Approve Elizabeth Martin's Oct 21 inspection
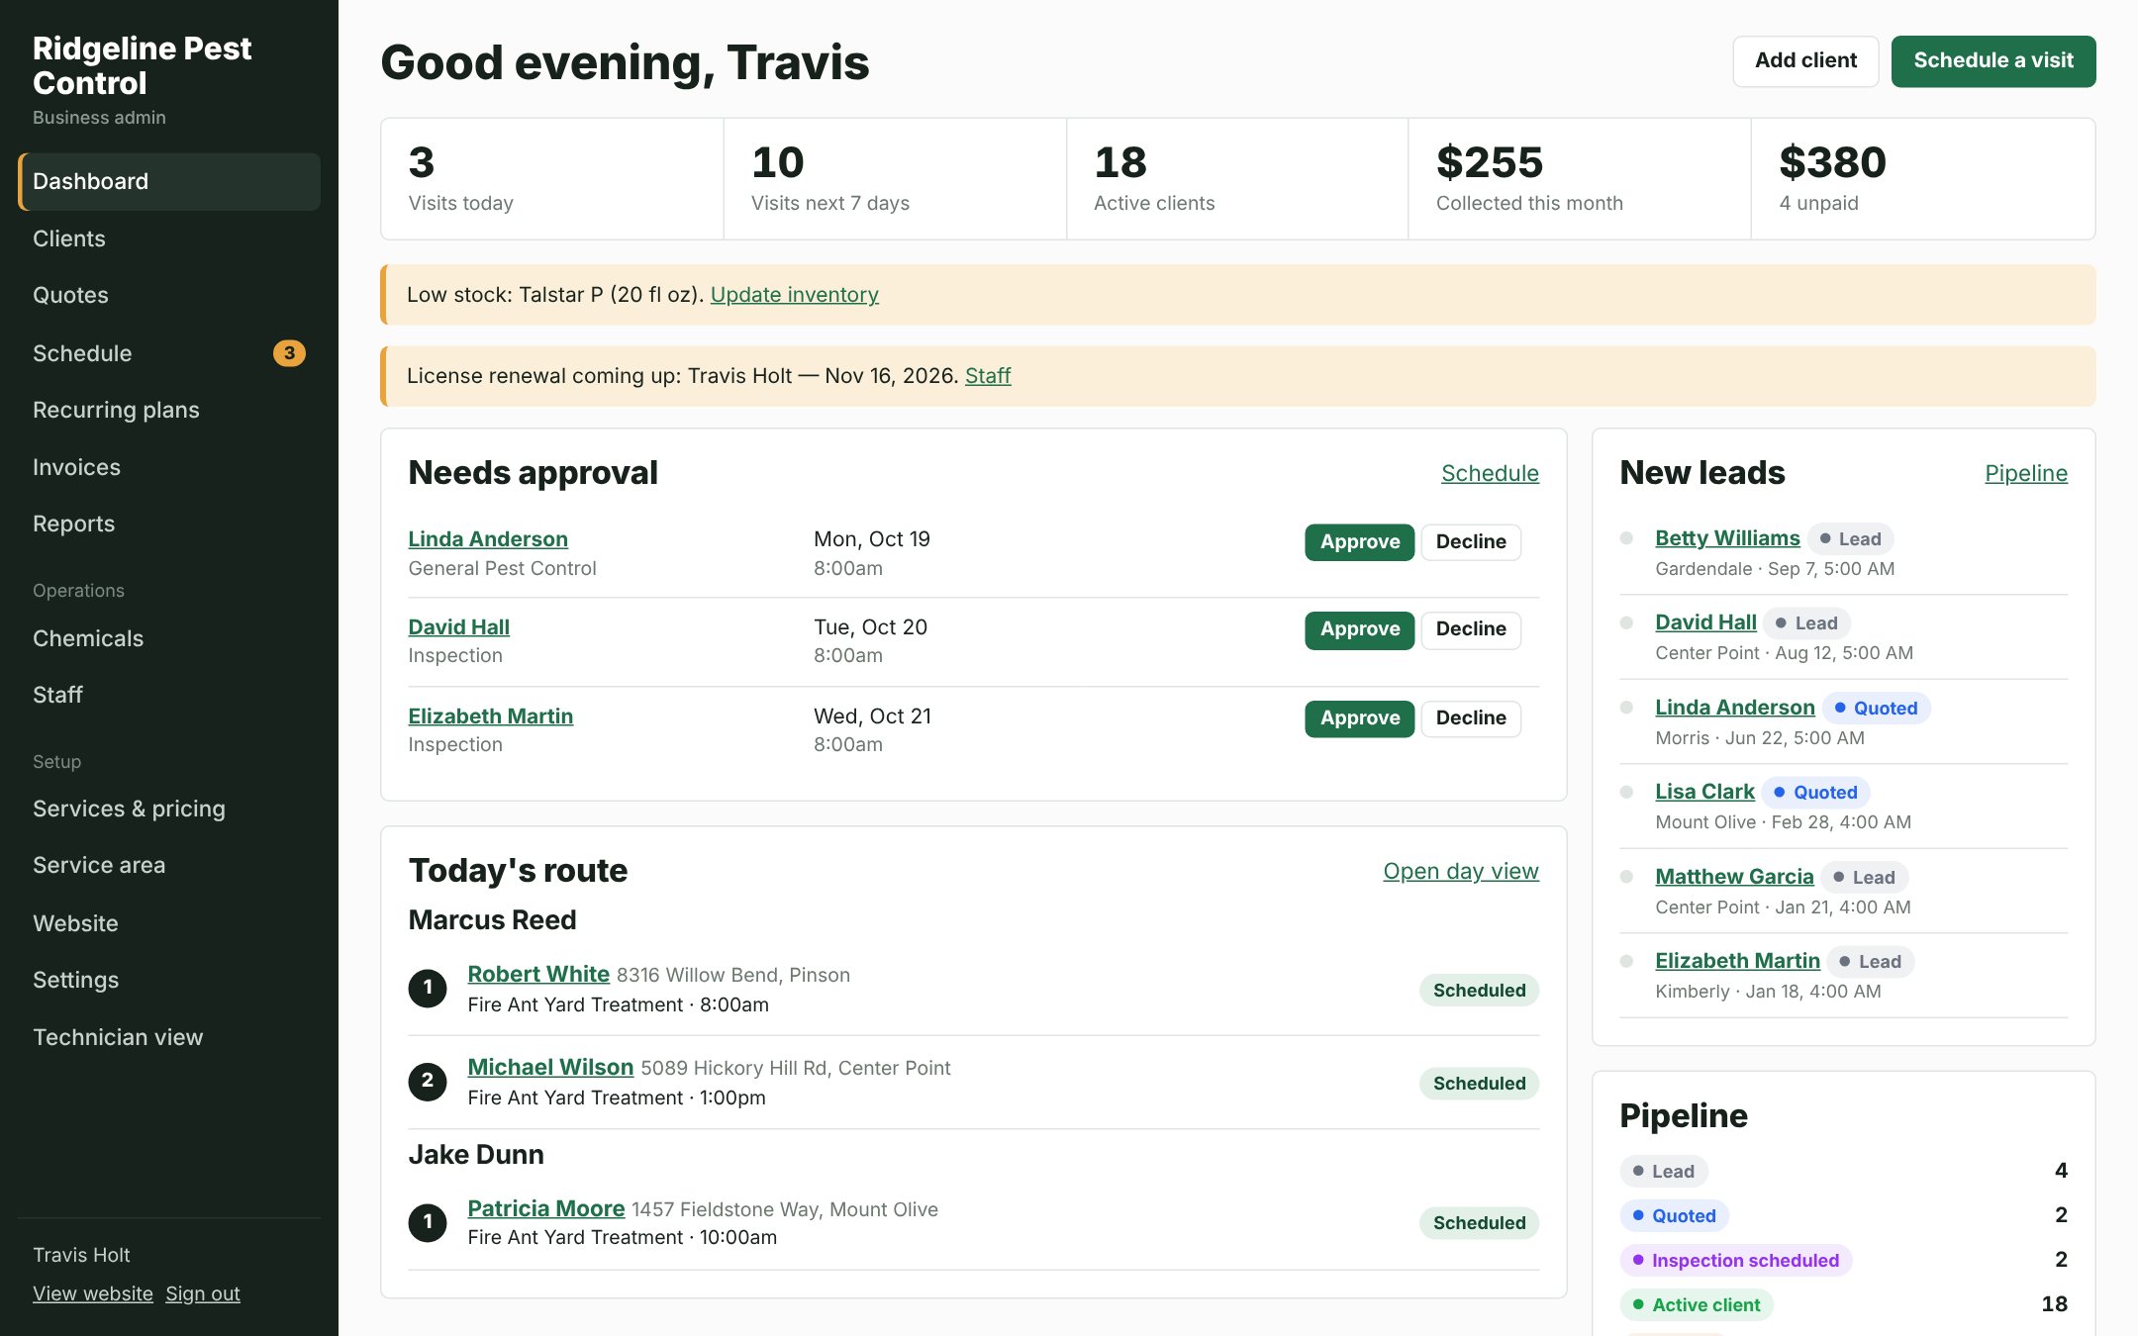Viewport: 2138px width, 1336px height. coord(1360,718)
